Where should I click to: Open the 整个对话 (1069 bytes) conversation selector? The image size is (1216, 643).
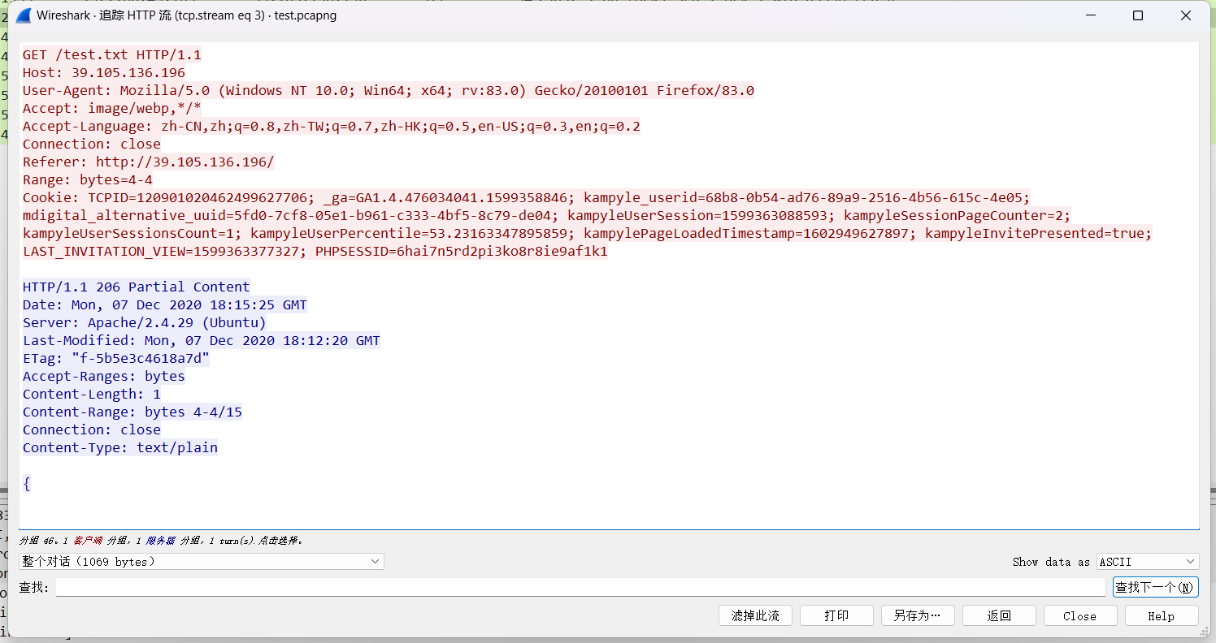coord(195,561)
